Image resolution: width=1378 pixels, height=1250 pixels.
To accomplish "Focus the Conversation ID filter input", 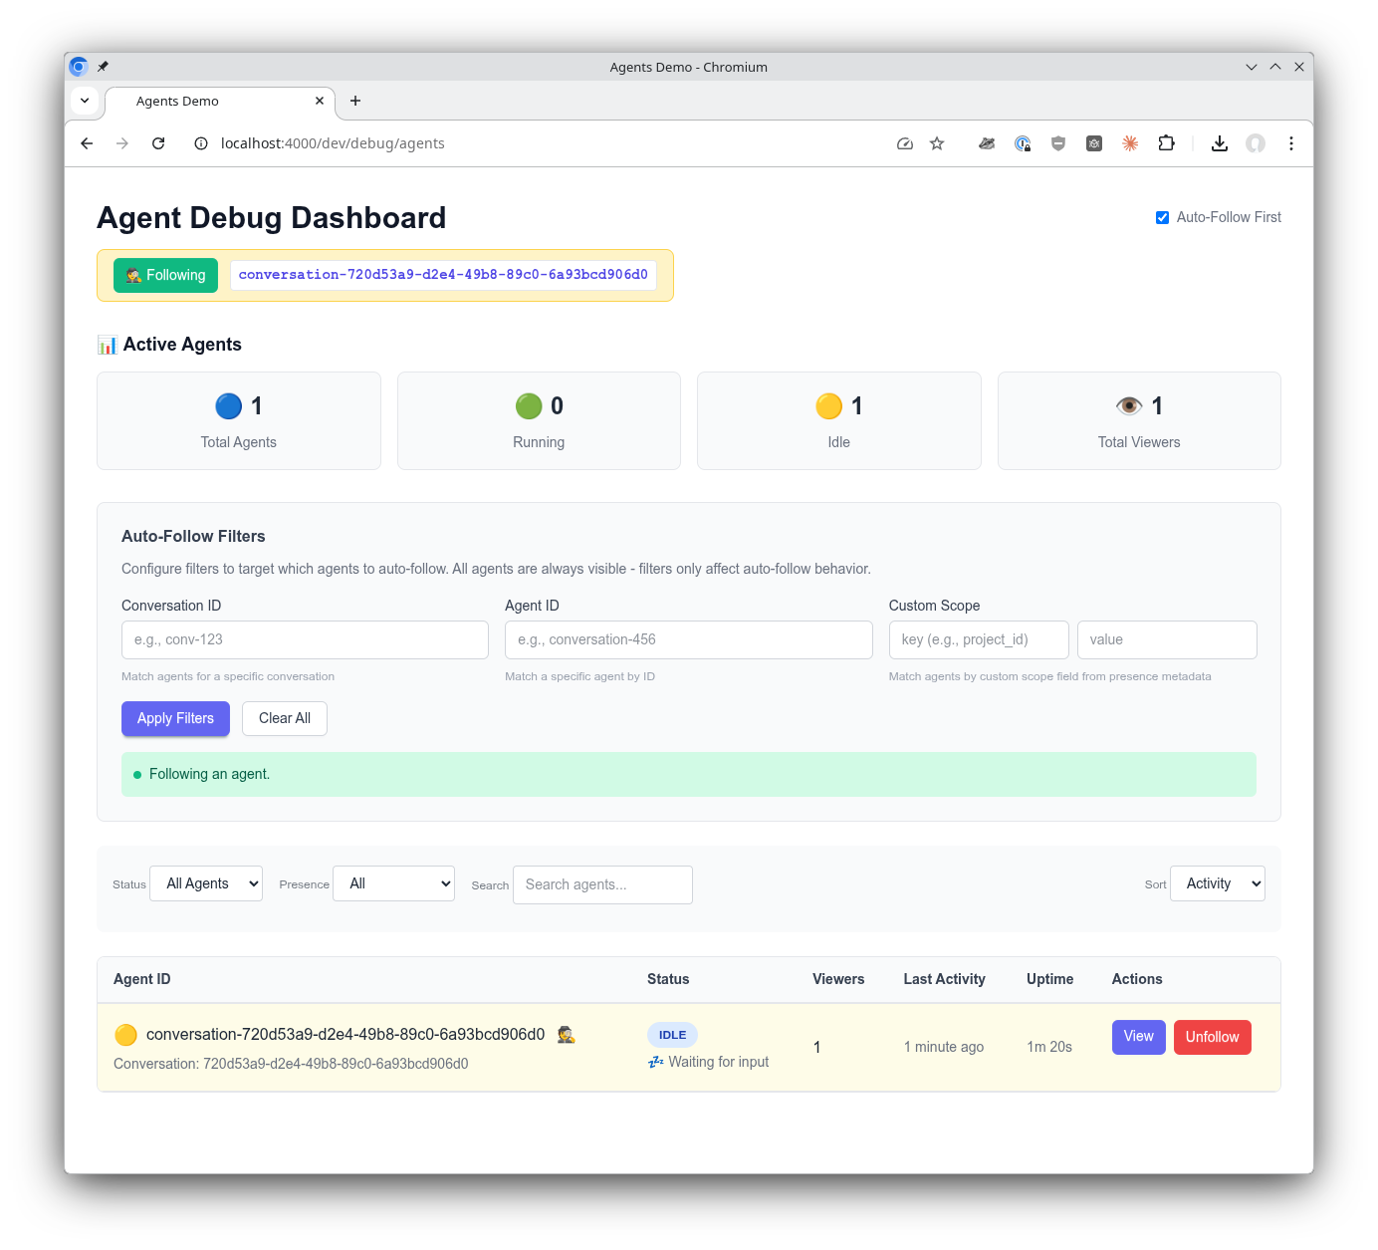I will tap(305, 639).
